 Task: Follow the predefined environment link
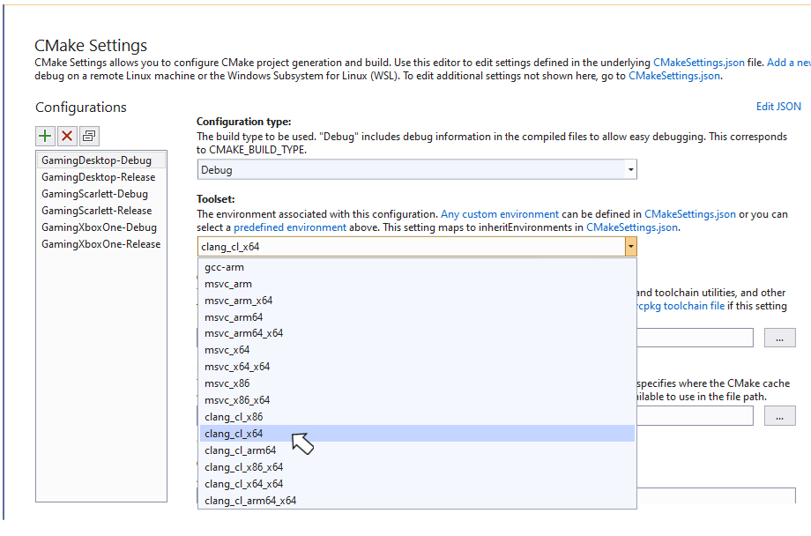pos(290,227)
